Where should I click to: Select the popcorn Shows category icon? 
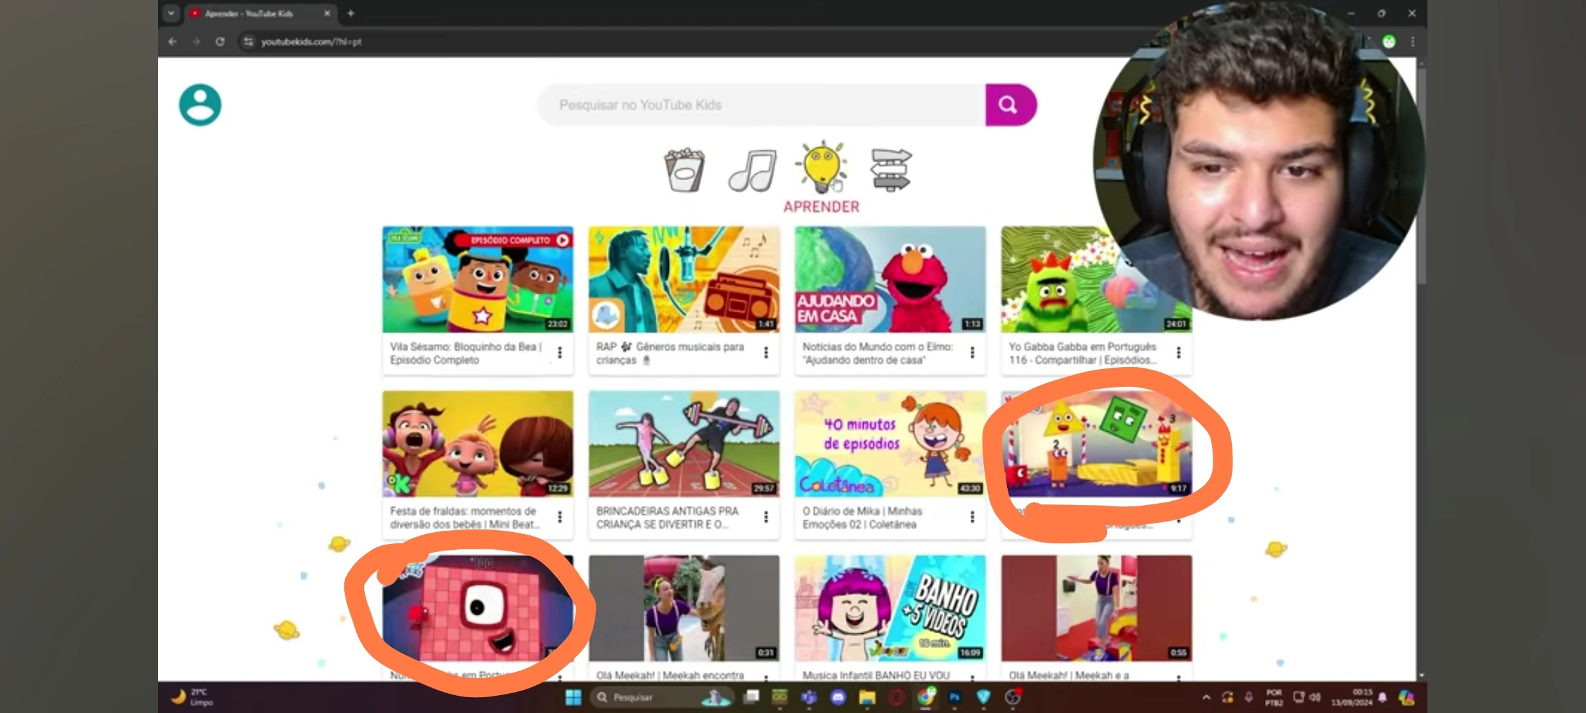[685, 170]
